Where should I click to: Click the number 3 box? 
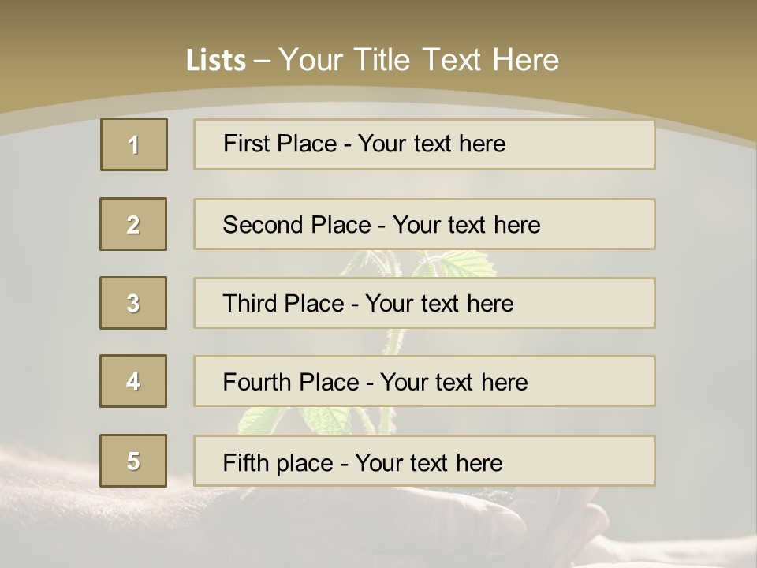[x=133, y=303]
